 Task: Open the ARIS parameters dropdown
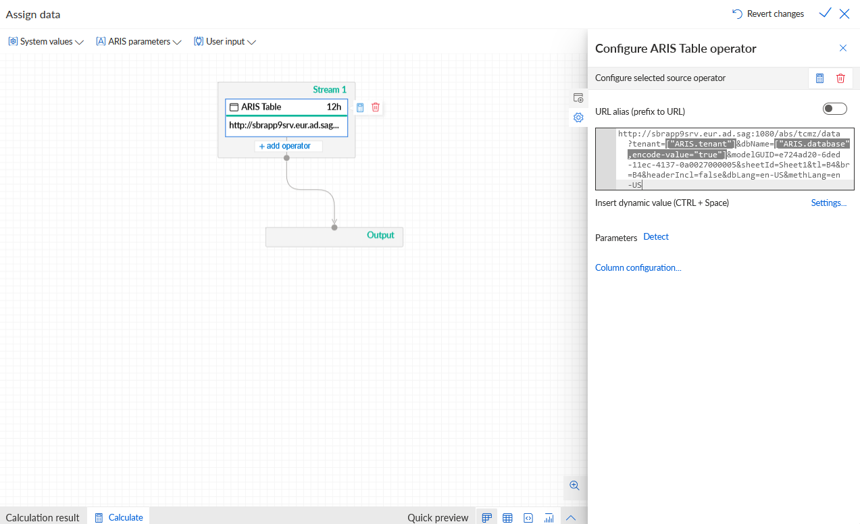[138, 42]
